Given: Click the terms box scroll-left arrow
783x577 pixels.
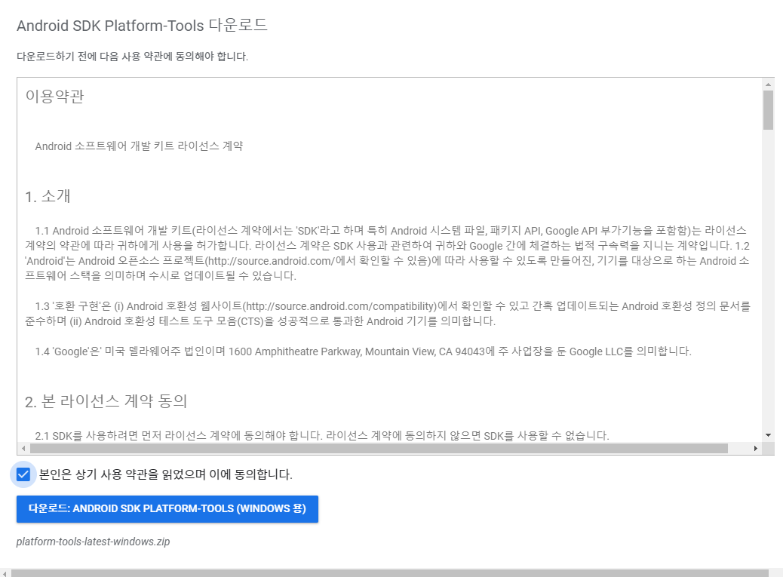Looking at the screenshot, I should pyautogui.click(x=23, y=448).
